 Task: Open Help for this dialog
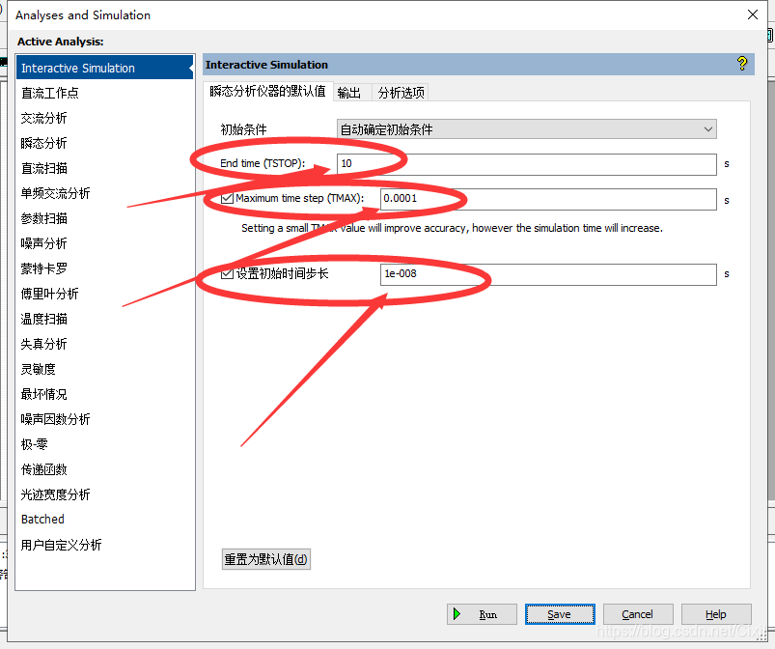pyautogui.click(x=716, y=614)
